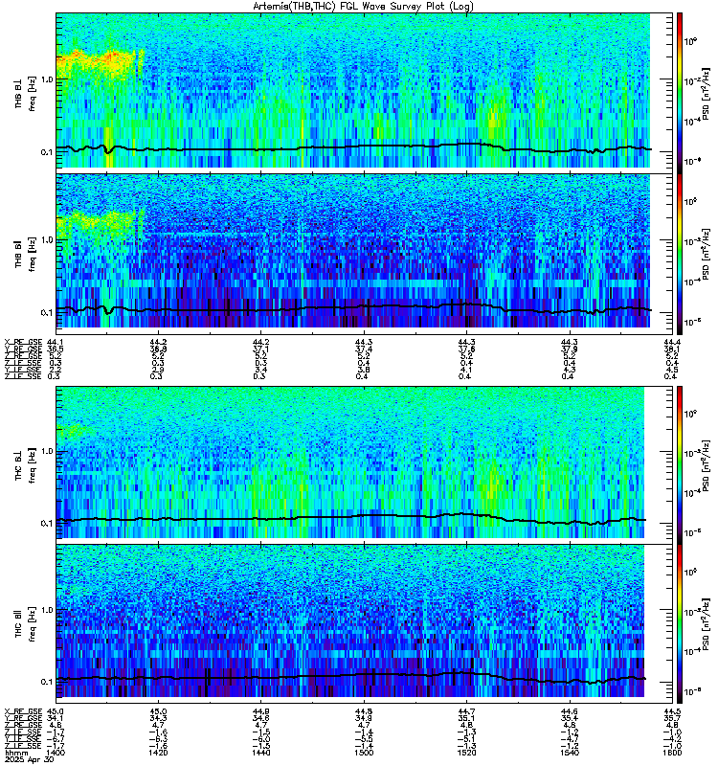This screenshot has width=718, height=766.
Task: Click the "37.4" Y position value for THB
Action: [364, 349]
